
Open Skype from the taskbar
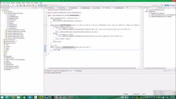(30, 97)
